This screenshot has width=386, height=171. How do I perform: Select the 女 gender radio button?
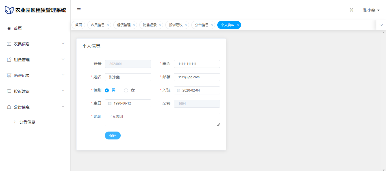(126, 90)
